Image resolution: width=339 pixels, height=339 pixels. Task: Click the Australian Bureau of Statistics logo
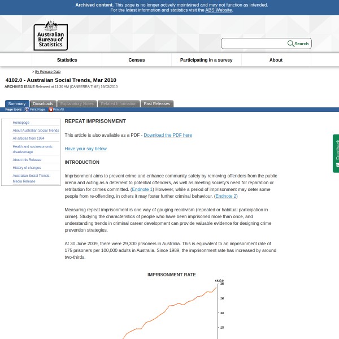point(50,36)
